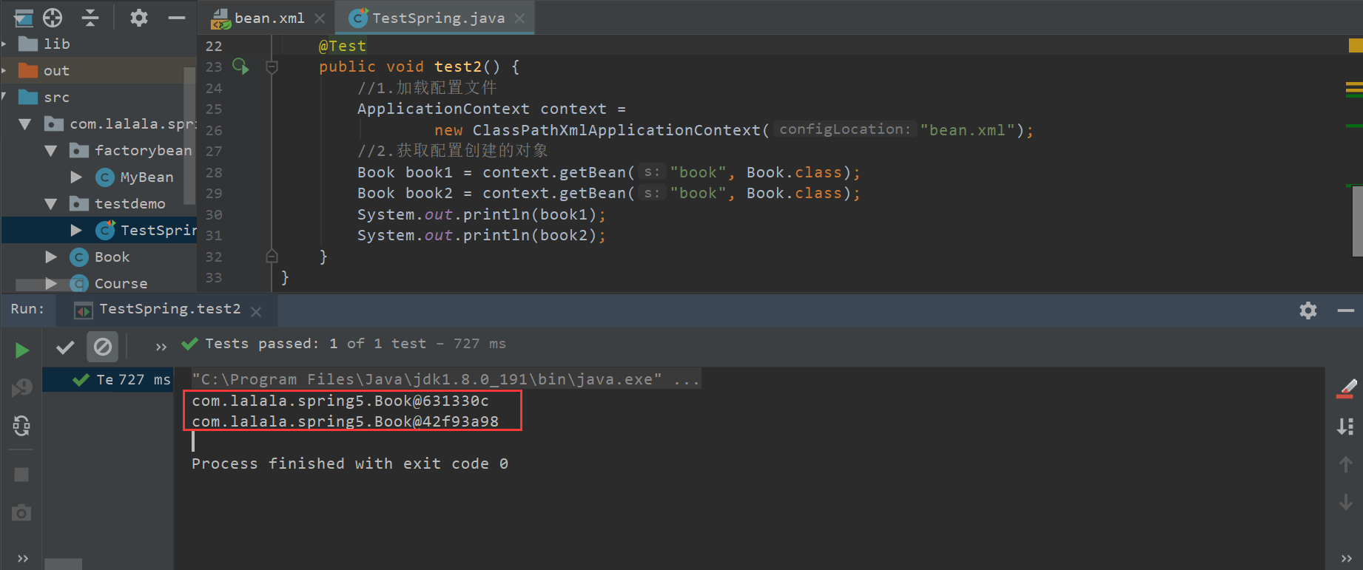Collapse the testdemo package arrow
This screenshot has width=1363, height=570.
[x=51, y=204]
